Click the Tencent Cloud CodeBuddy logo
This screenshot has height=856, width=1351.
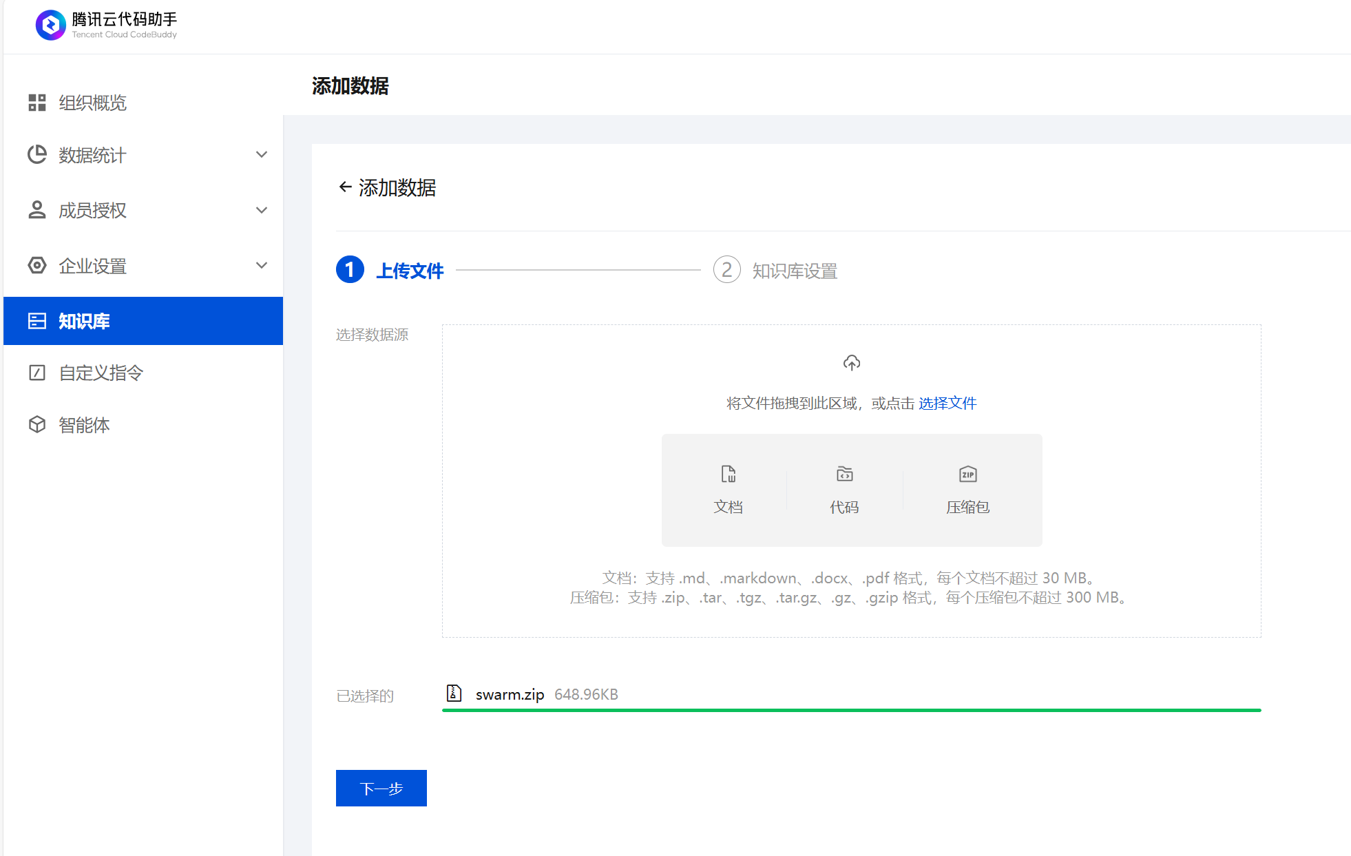tap(51, 25)
